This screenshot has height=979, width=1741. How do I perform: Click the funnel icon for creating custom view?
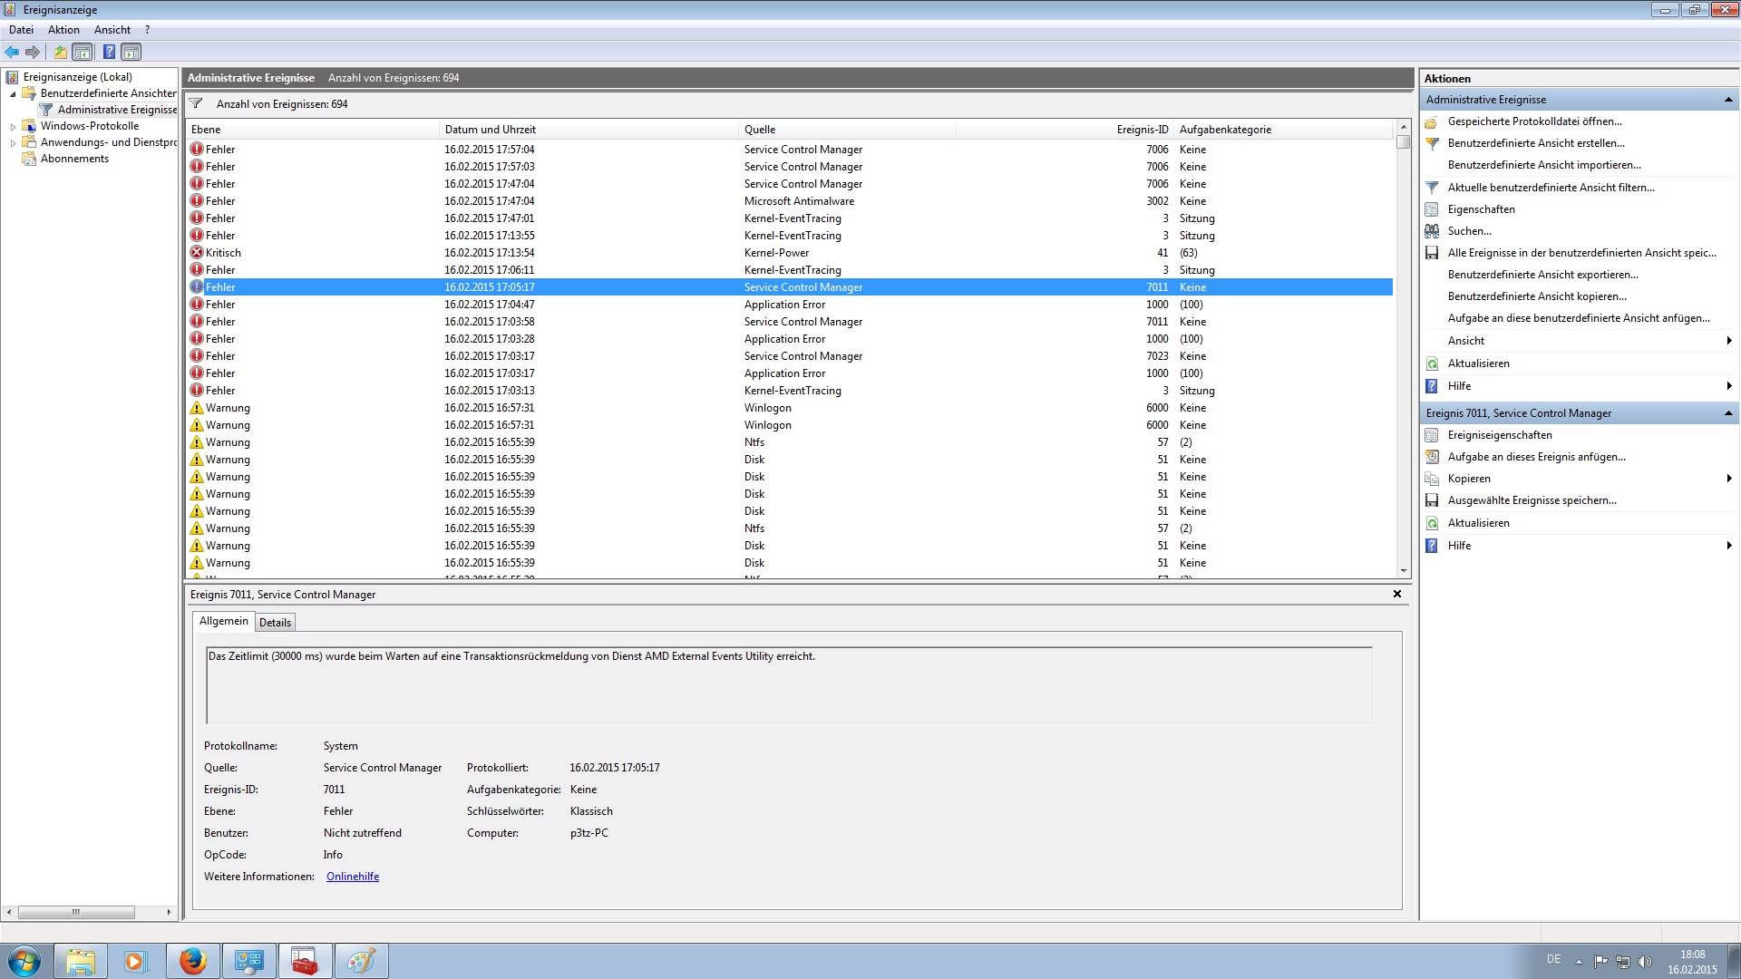pos(1432,143)
